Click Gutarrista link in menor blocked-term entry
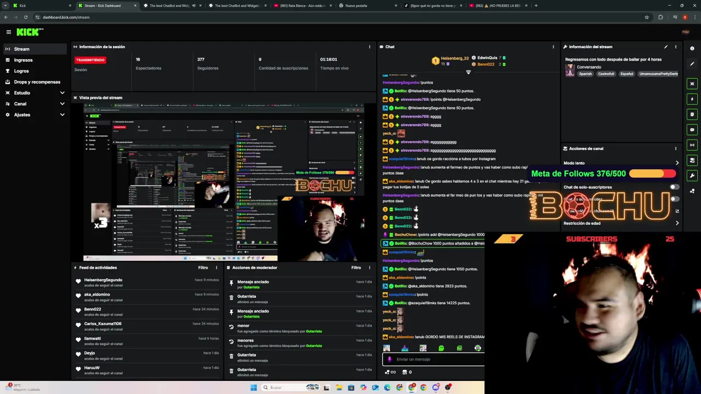 314,331
